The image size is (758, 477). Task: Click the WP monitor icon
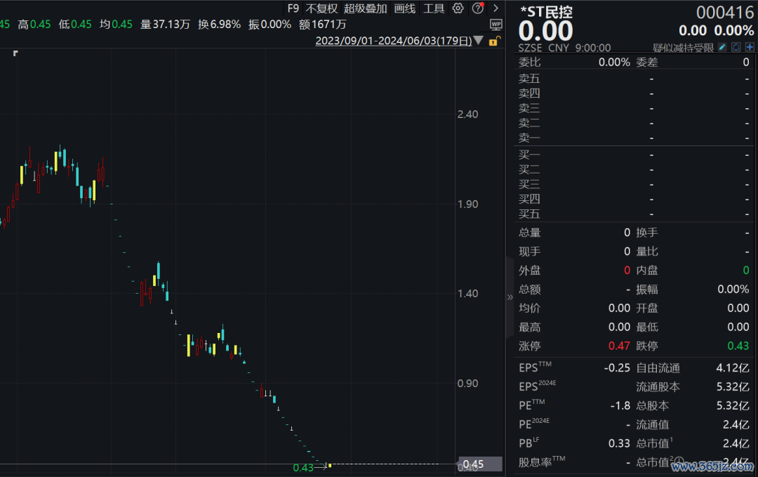coord(496,25)
